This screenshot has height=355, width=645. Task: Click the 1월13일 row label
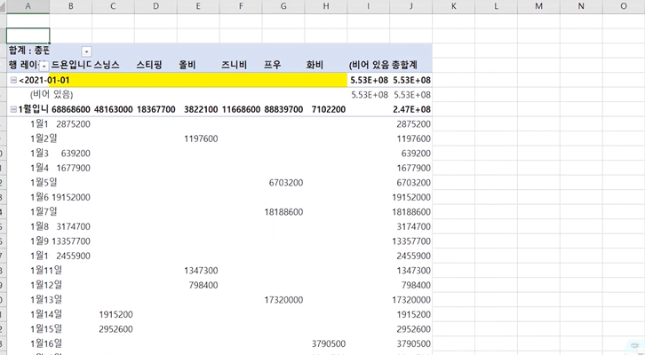click(46, 299)
